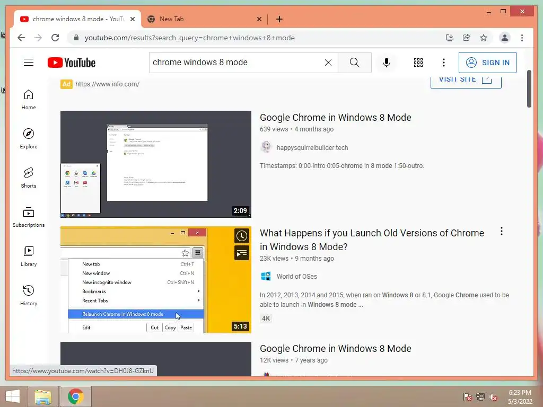Click the Chrome address bar URL
The height and width of the screenshot is (407, 543).
click(190, 38)
